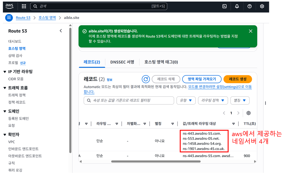
Task: Go to the previous records page
Action: click(x=224, y=113)
